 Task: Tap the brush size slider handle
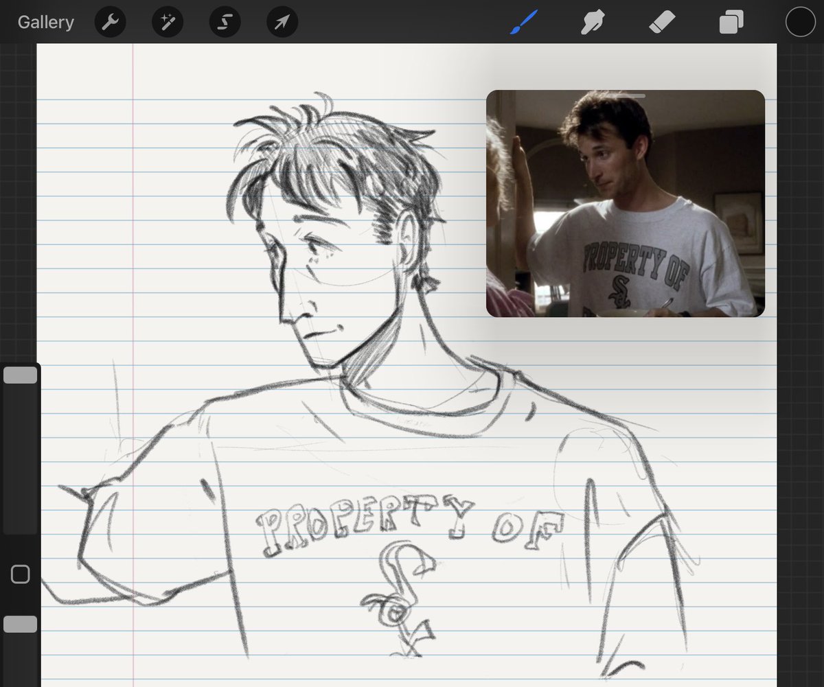tap(21, 375)
